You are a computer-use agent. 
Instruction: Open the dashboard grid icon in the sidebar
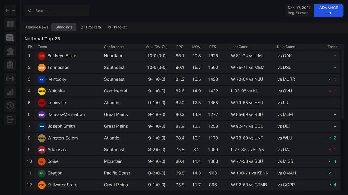(10, 24)
